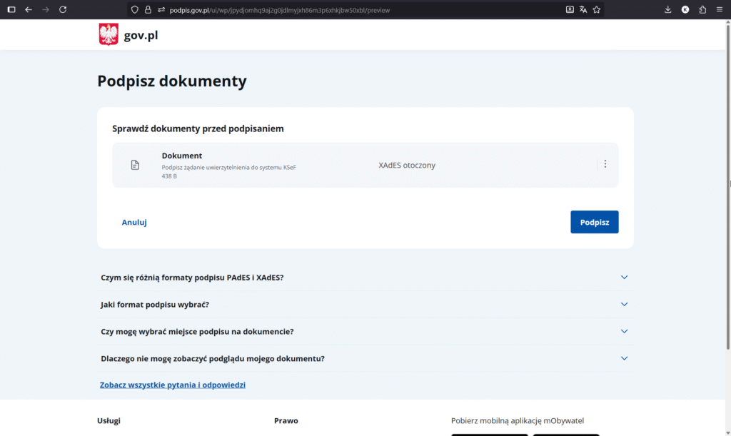Click the URL address bar field
This screenshot has width=731, height=436.
(x=357, y=9)
